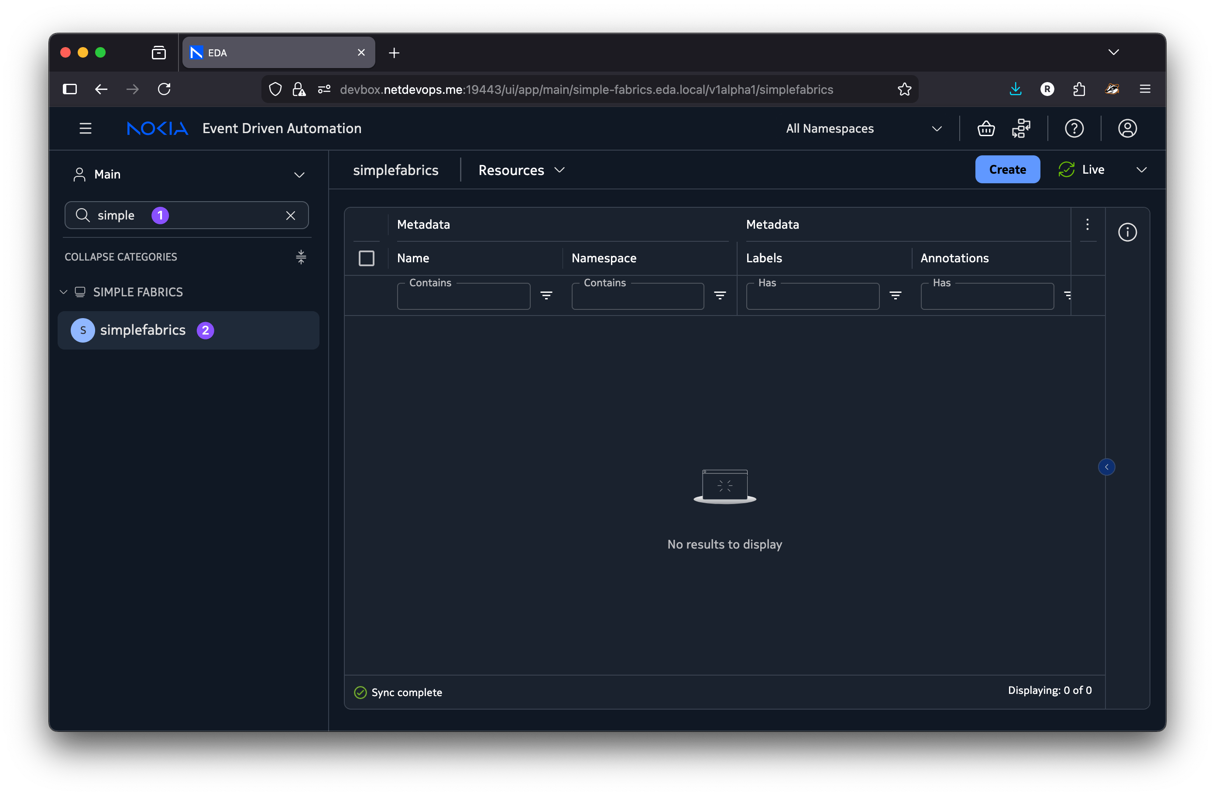Open the hamburger navigation menu
This screenshot has height=796, width=1215.
click(85, 129)
